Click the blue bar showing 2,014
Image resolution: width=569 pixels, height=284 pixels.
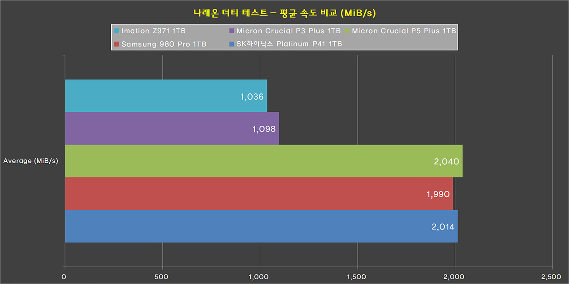261,226
